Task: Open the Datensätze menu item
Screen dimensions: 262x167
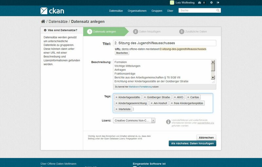Action: 116,11
